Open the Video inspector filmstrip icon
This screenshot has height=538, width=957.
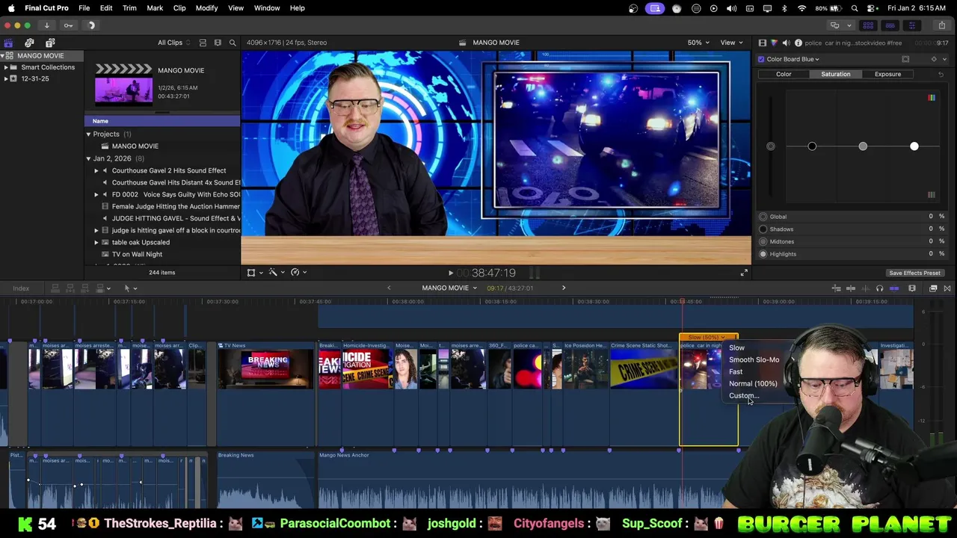[x=762, y=43]
